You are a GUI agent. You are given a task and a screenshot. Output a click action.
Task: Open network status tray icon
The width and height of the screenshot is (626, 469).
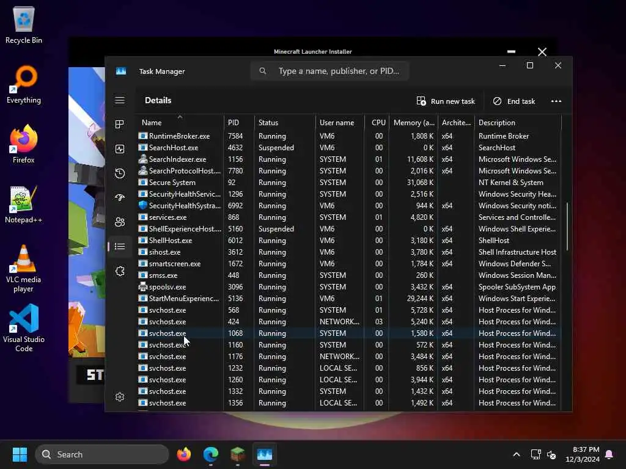(536, 454)
